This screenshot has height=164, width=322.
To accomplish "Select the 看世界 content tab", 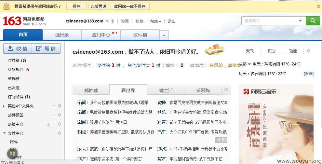I will tap(128, 90).
